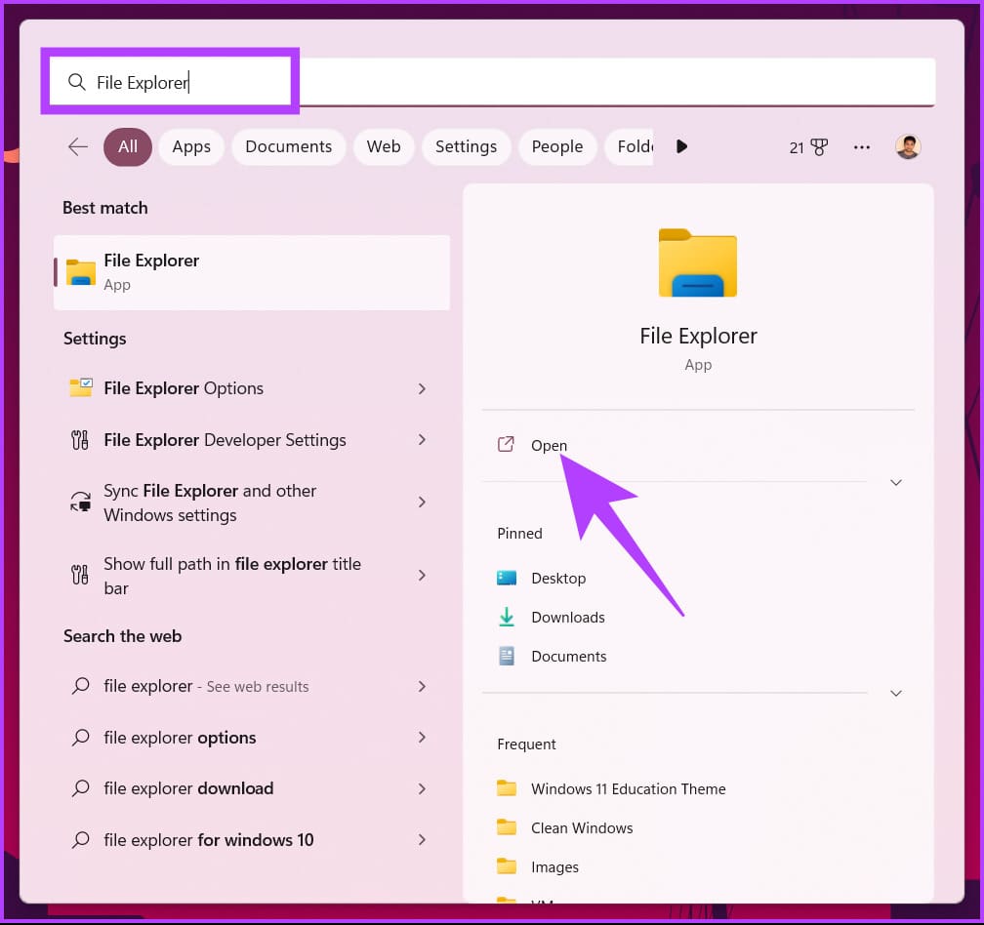Open Show full path in title bar setting
The image size is (984, 925).
[251, 575]
